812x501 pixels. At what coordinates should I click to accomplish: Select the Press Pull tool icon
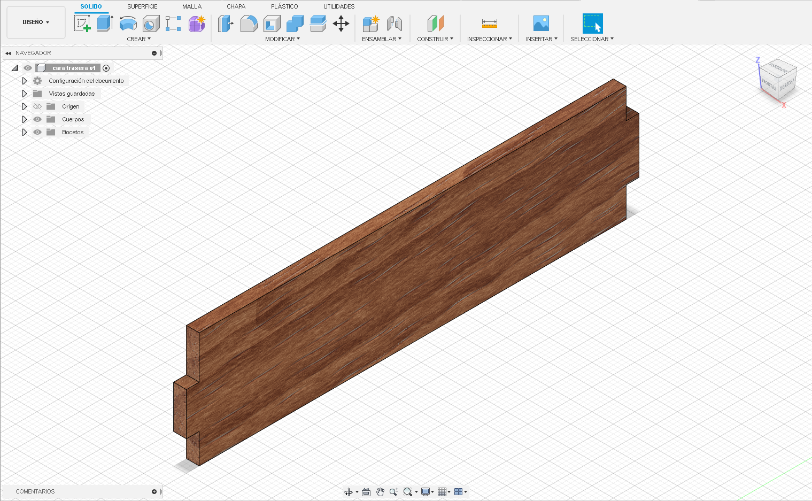[226, 24]
